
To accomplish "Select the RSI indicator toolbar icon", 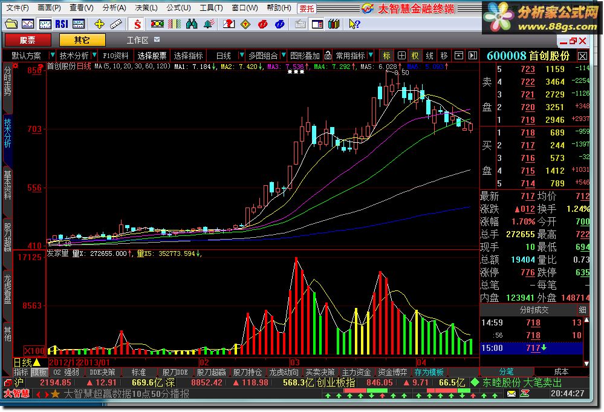I will (x=62, y=24).
